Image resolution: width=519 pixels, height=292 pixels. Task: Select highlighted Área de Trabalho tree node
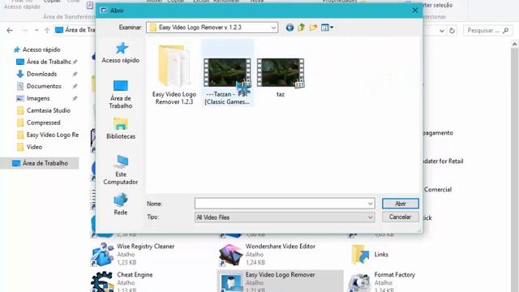[x=40, y=163]
